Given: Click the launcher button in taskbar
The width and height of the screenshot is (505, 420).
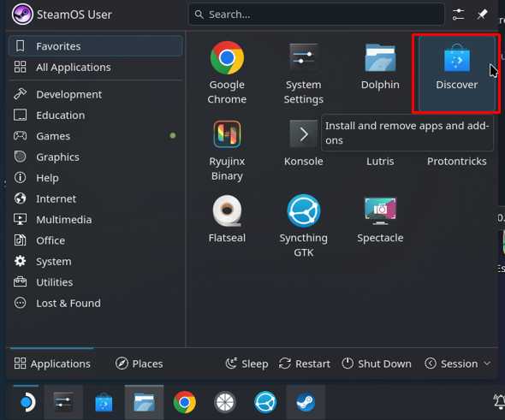Looking at the screenshot, I should [x=27, y=402].
